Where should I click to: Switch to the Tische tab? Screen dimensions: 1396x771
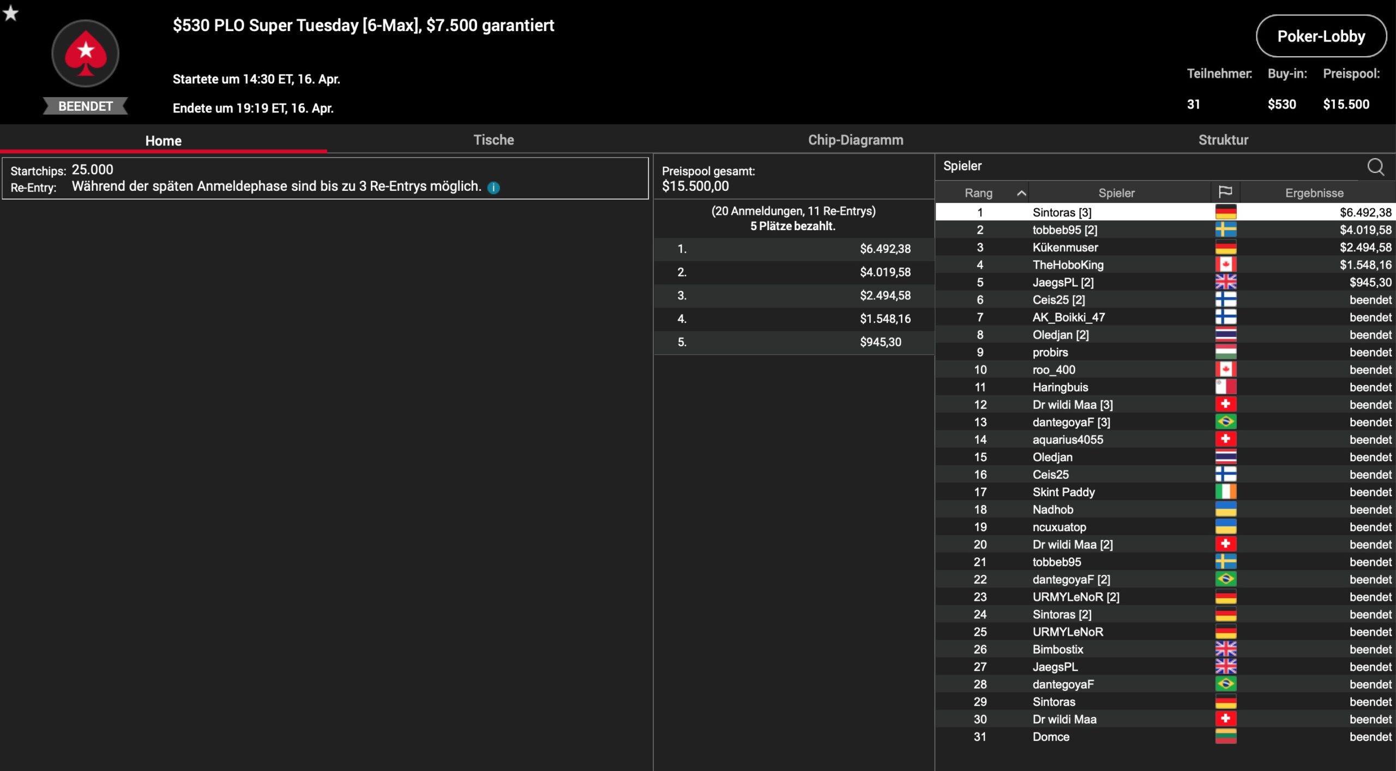point(494,140)
